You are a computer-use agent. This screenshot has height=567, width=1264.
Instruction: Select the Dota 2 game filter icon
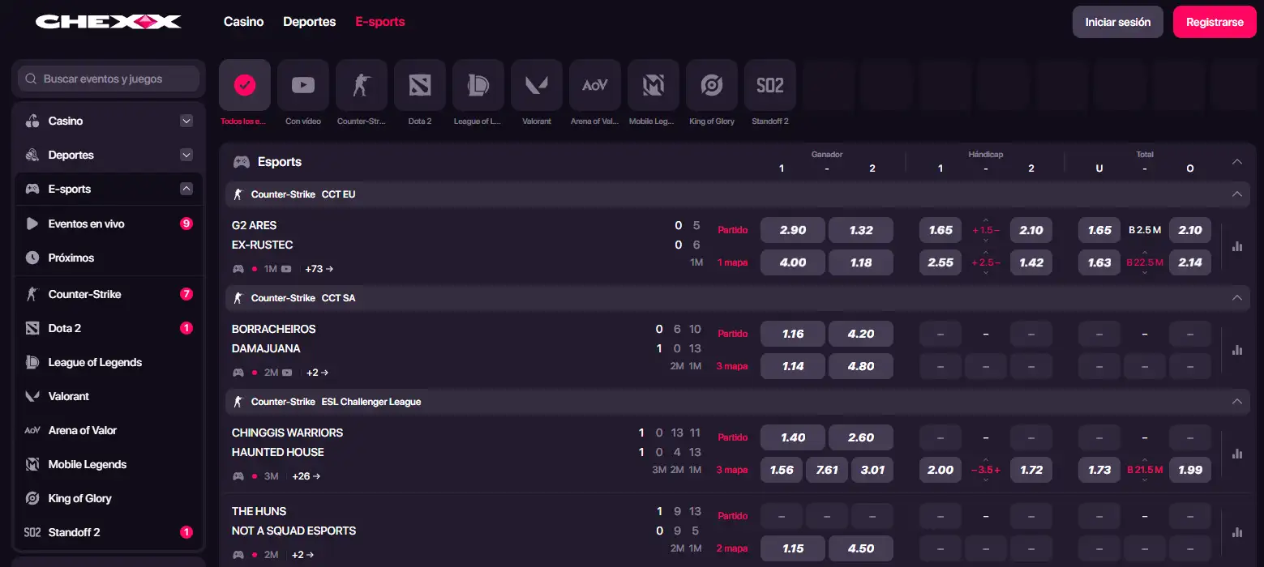point(420,85)
